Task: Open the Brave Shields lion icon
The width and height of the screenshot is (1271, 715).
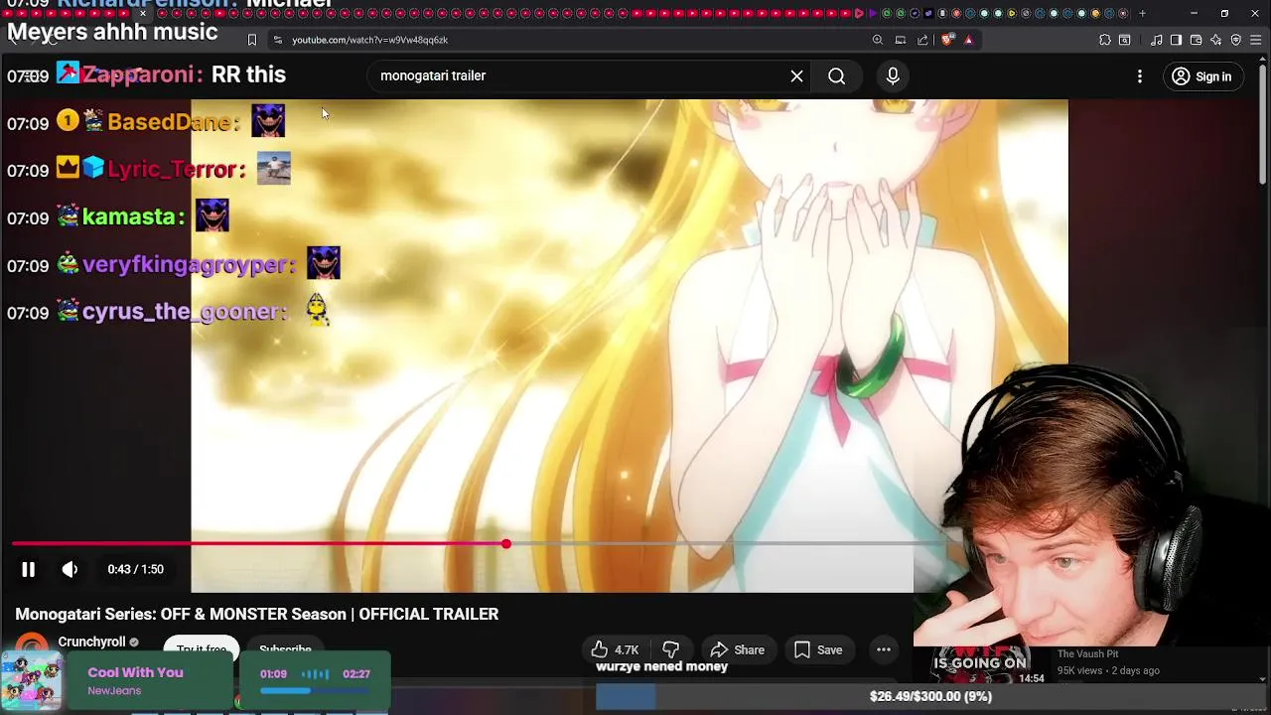Action: coord(947,40)
